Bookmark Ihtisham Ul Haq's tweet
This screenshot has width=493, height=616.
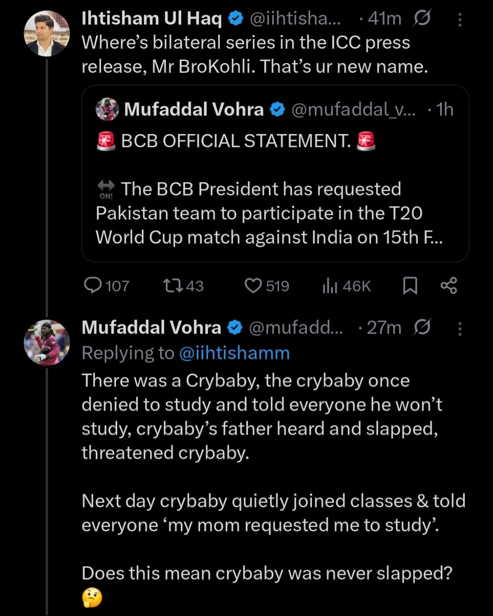[408, 286]
